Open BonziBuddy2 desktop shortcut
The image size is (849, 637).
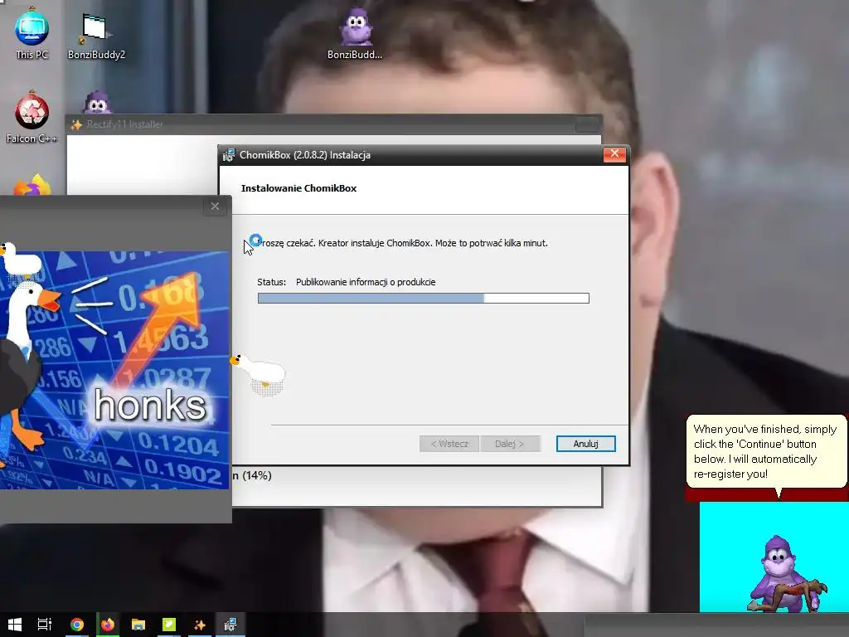[96, 35]
